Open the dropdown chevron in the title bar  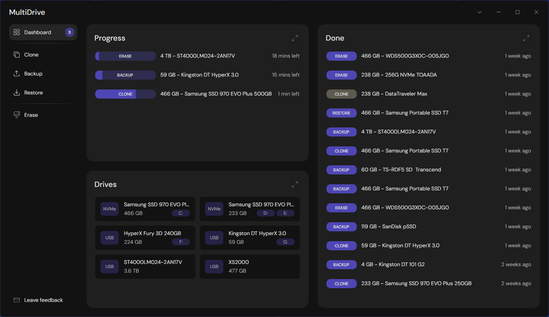tap(480, 12)
